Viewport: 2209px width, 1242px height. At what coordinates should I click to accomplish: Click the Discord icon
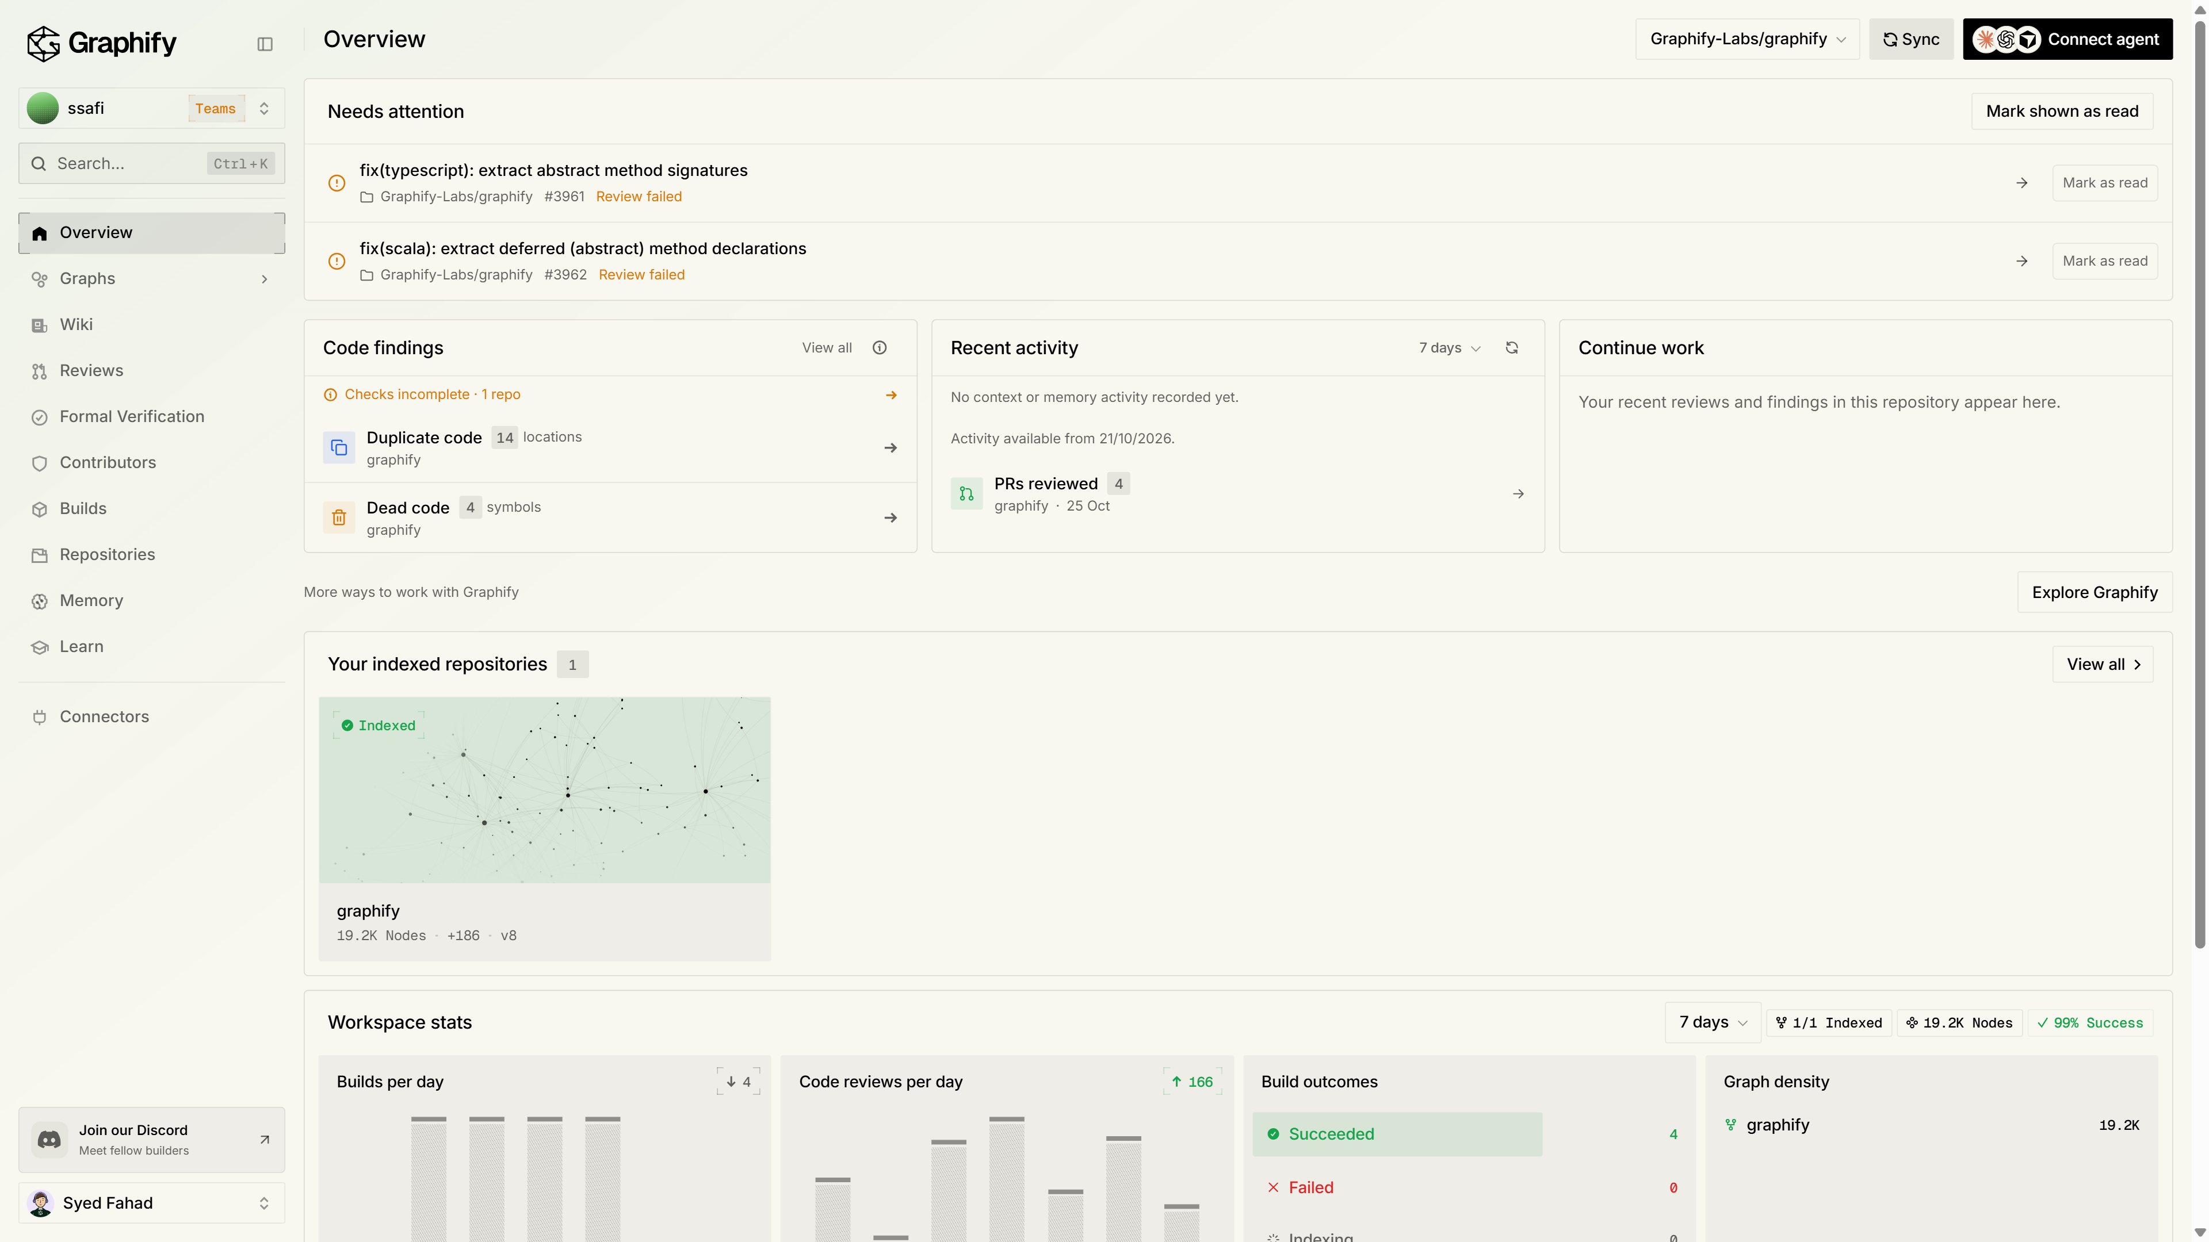[49, 1139]
